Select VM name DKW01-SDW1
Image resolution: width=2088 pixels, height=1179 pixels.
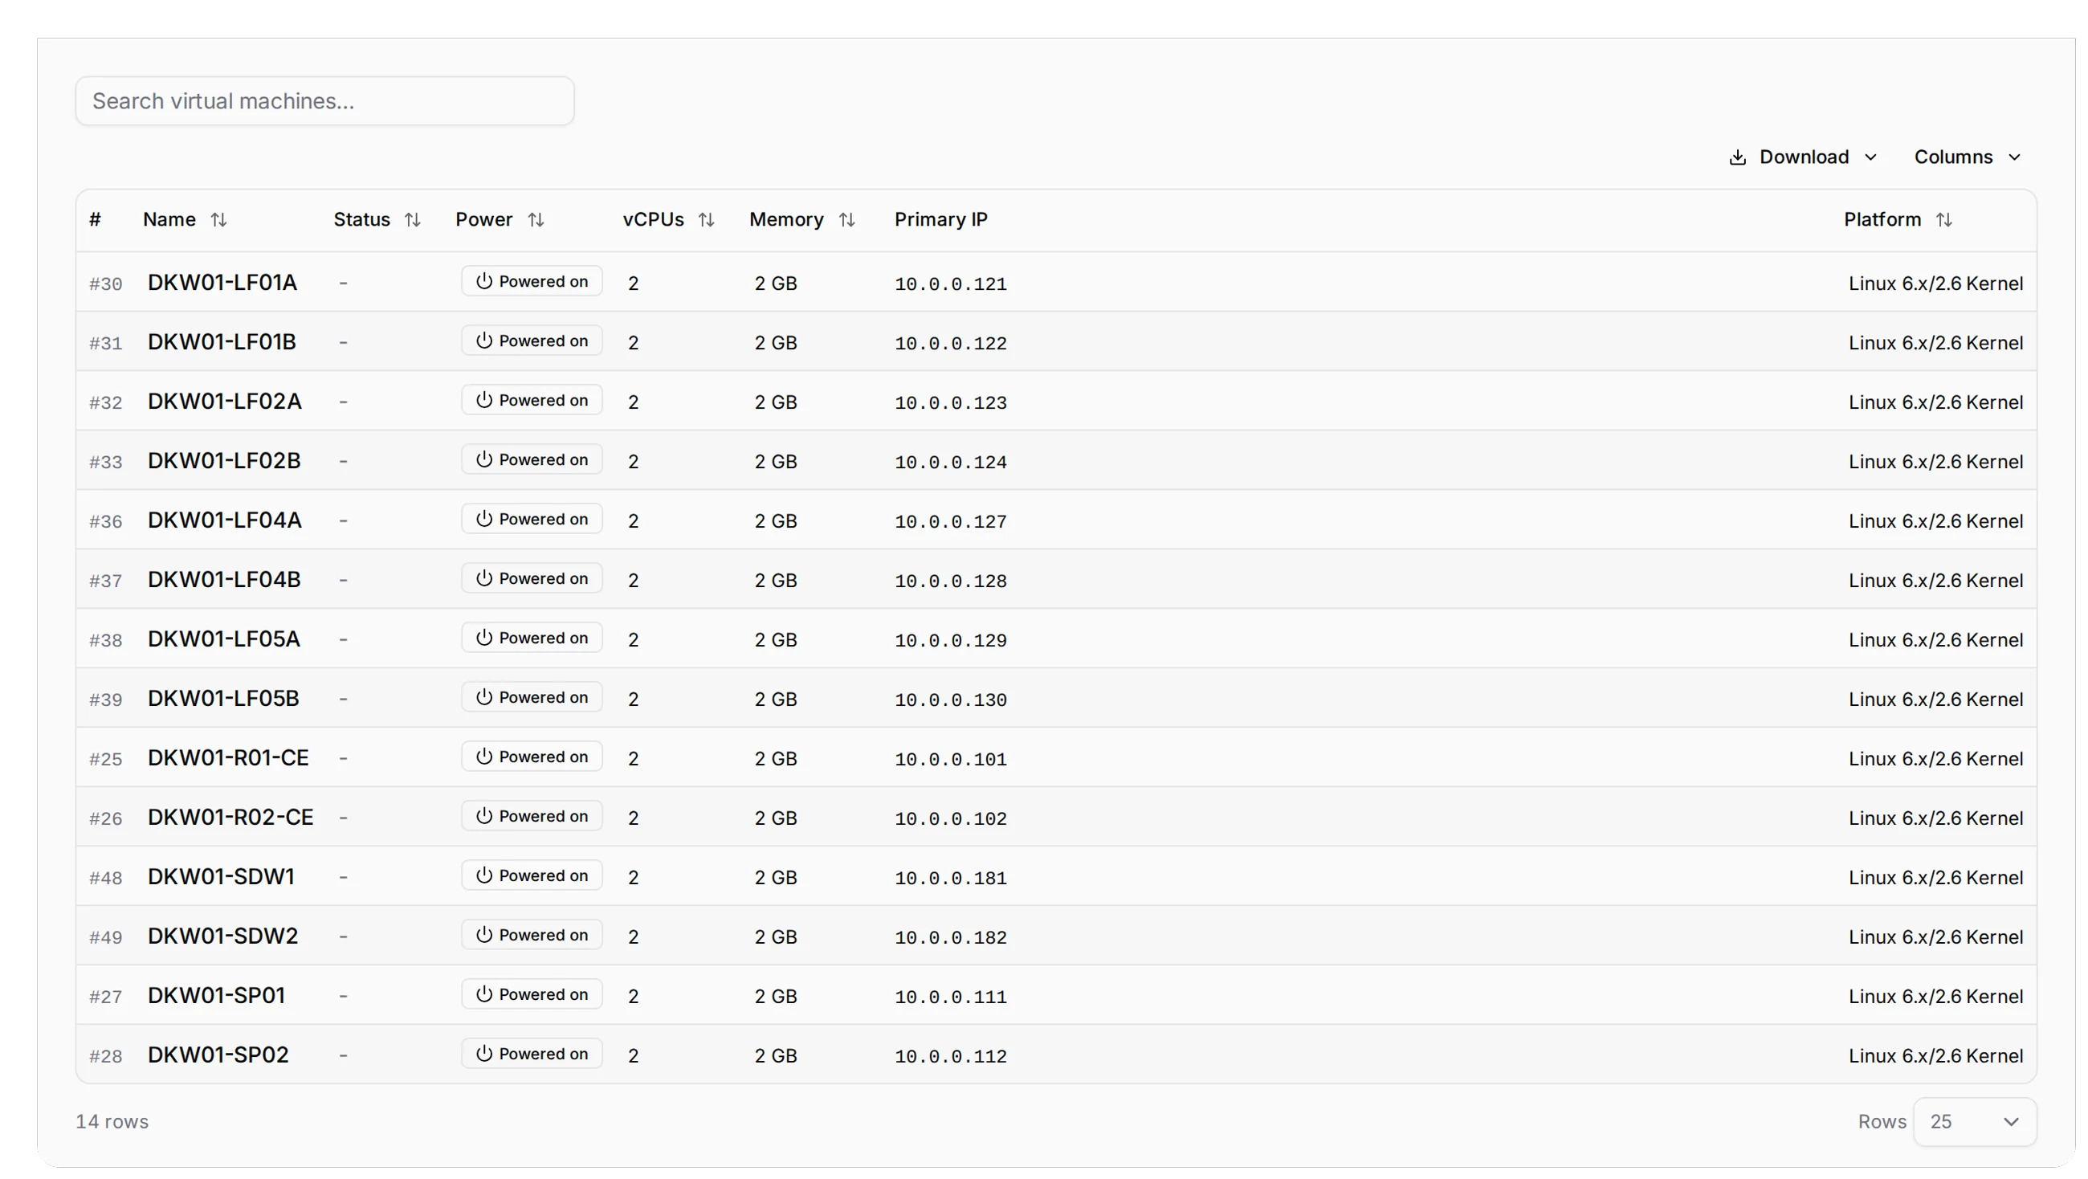[x=221, y=875]
